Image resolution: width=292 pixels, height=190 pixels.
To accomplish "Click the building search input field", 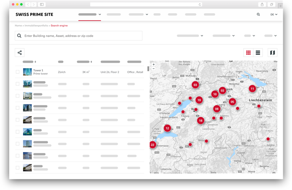I will [79, 36].
